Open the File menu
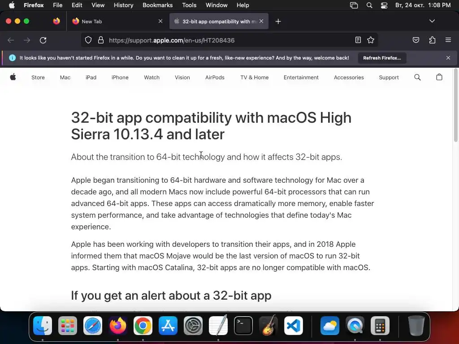 [58, 5]
